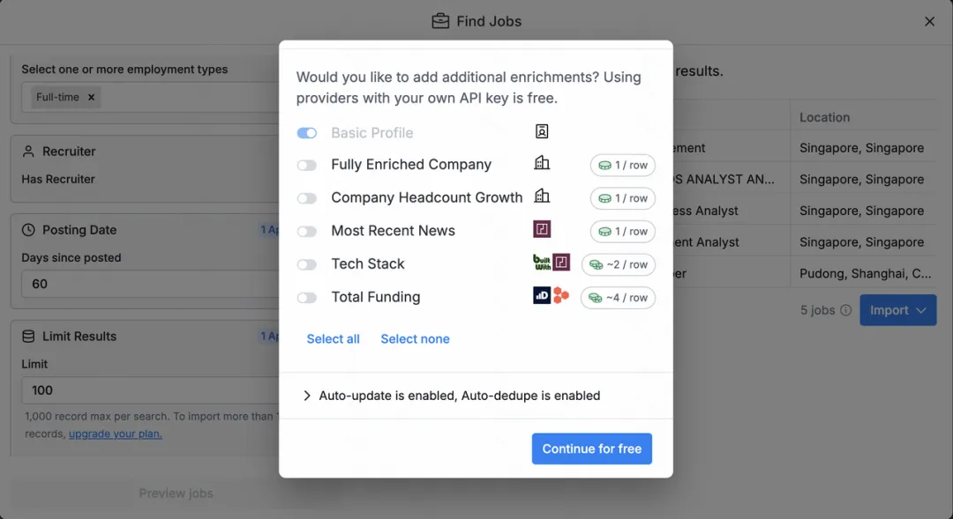Open the upgrade your plan link
This screenshot has width=953, height=519.
(x=116, y=434)
